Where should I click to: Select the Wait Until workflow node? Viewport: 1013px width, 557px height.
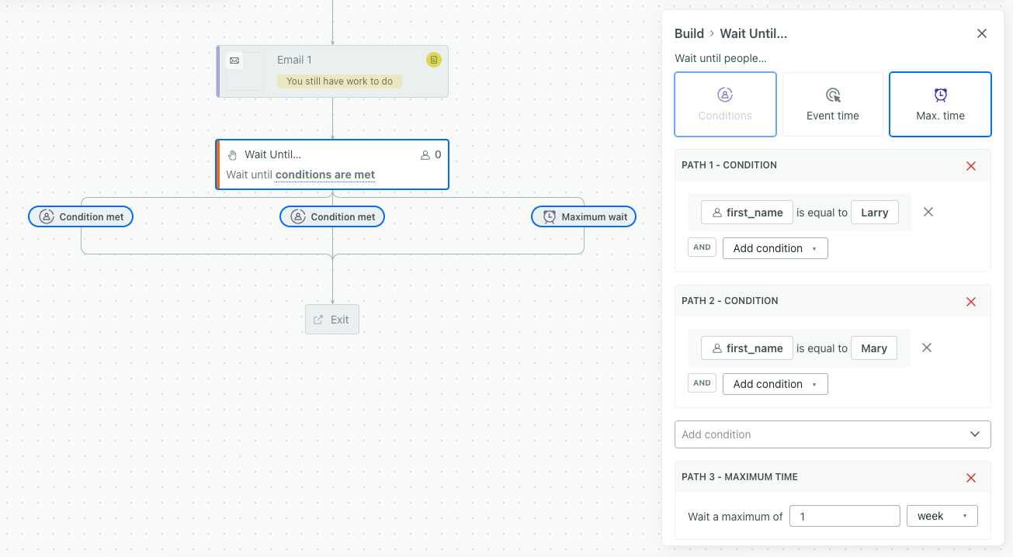click(x=332, y=164)
